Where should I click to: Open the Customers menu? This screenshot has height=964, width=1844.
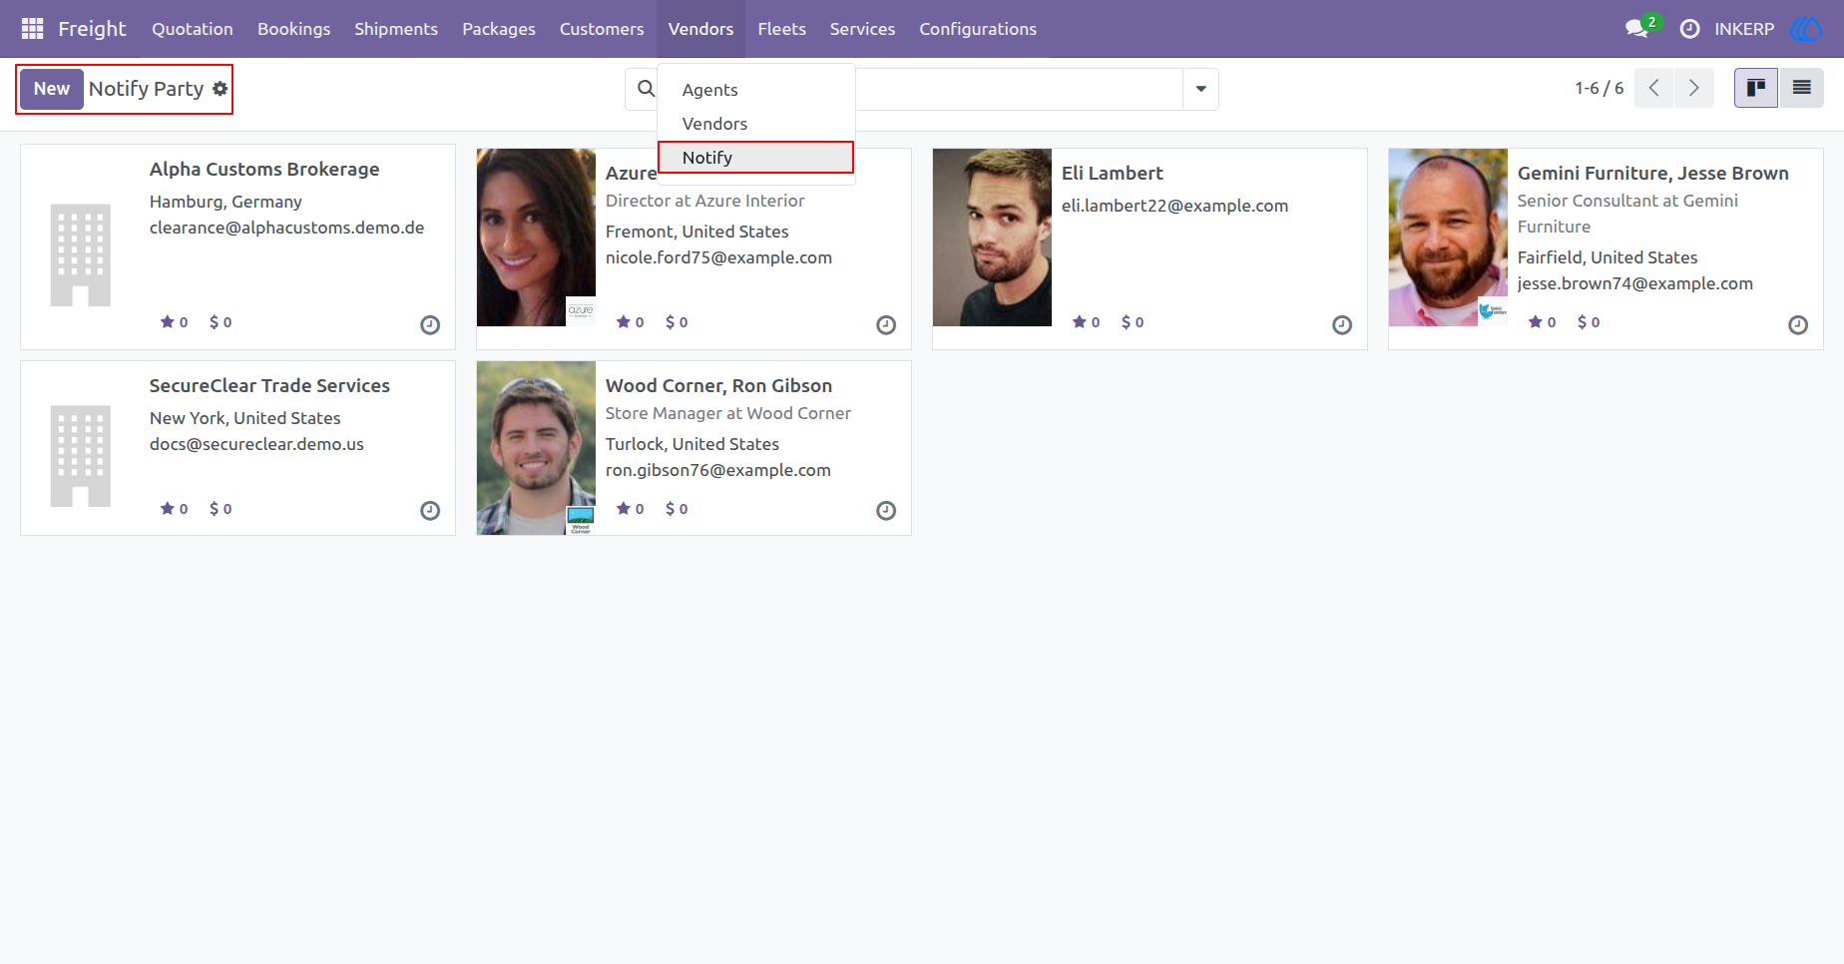coord(602,29)
